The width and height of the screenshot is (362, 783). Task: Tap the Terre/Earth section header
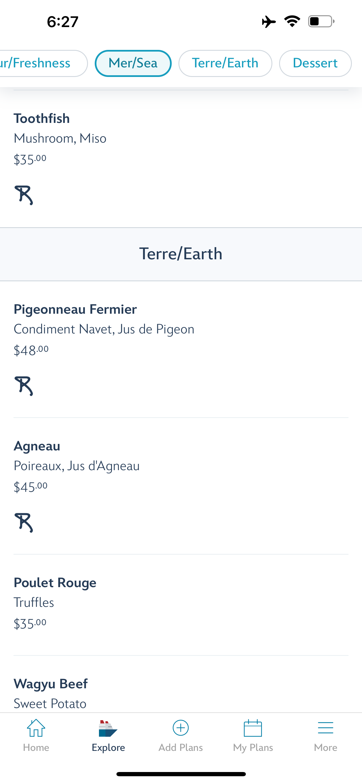(x=181, y=254)
